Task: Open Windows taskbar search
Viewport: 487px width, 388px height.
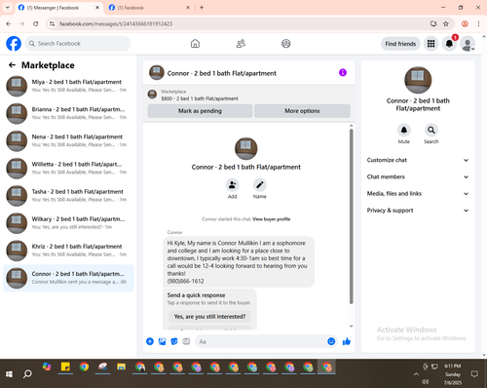Action: (27, 374)
